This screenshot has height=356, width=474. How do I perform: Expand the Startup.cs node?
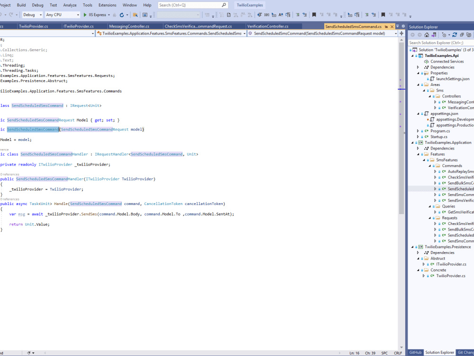click(418, 137)
